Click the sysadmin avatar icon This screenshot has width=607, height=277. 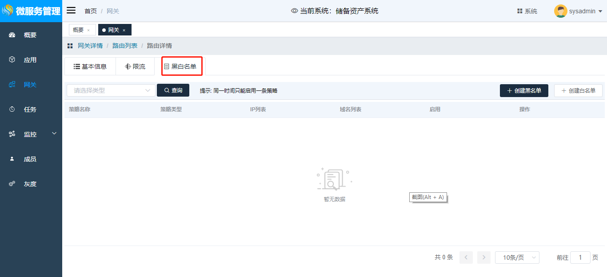(560, 11)
